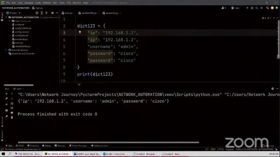Click the yellow lightbulb on line 3

pyautogui.click(x=80, y=32)
